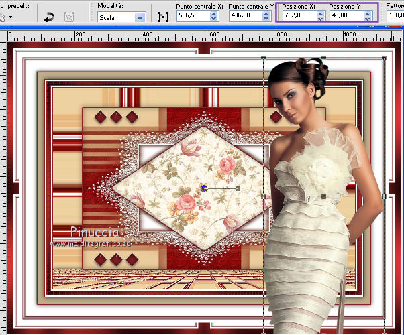Open the Modalità dropdown showing Scala

121,17
